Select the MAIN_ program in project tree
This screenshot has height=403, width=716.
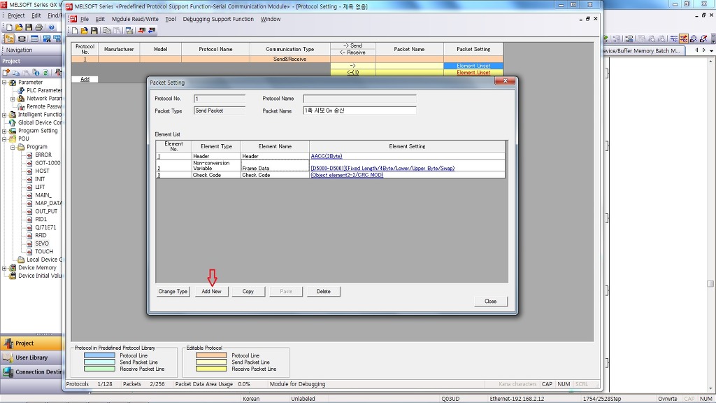click(43, 195)
